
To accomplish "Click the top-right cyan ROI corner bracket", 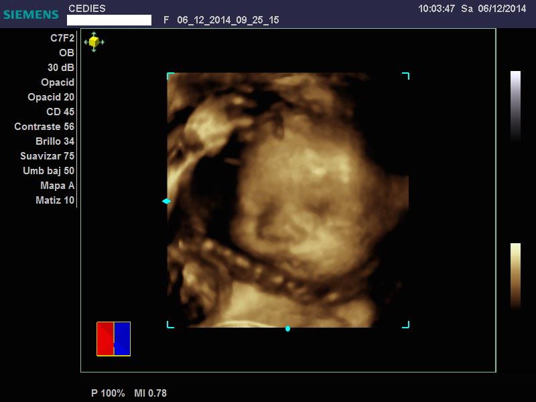I will [x=406, y=76].
